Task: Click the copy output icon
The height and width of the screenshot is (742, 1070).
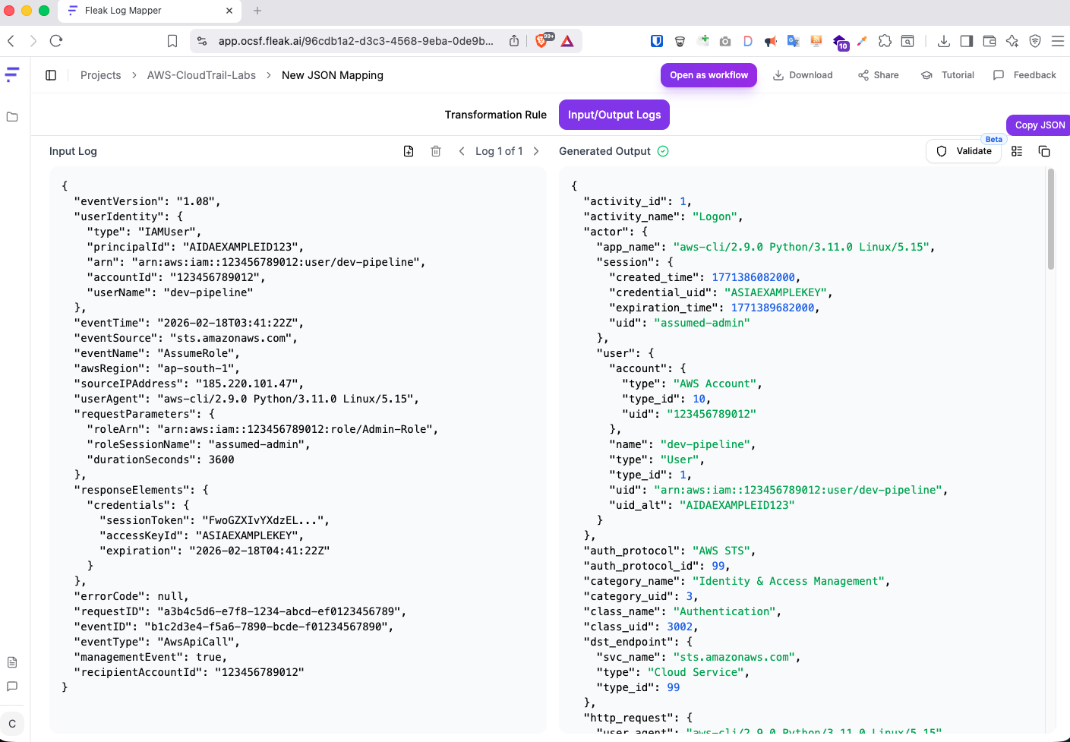Action: 1044,151
